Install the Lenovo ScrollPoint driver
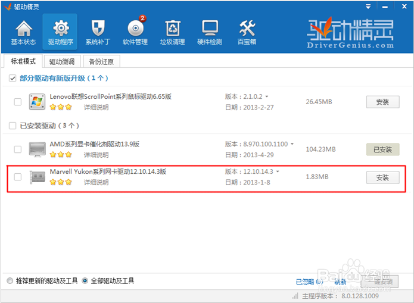Screen dimensions: 414x303 [x=382, y=102]
